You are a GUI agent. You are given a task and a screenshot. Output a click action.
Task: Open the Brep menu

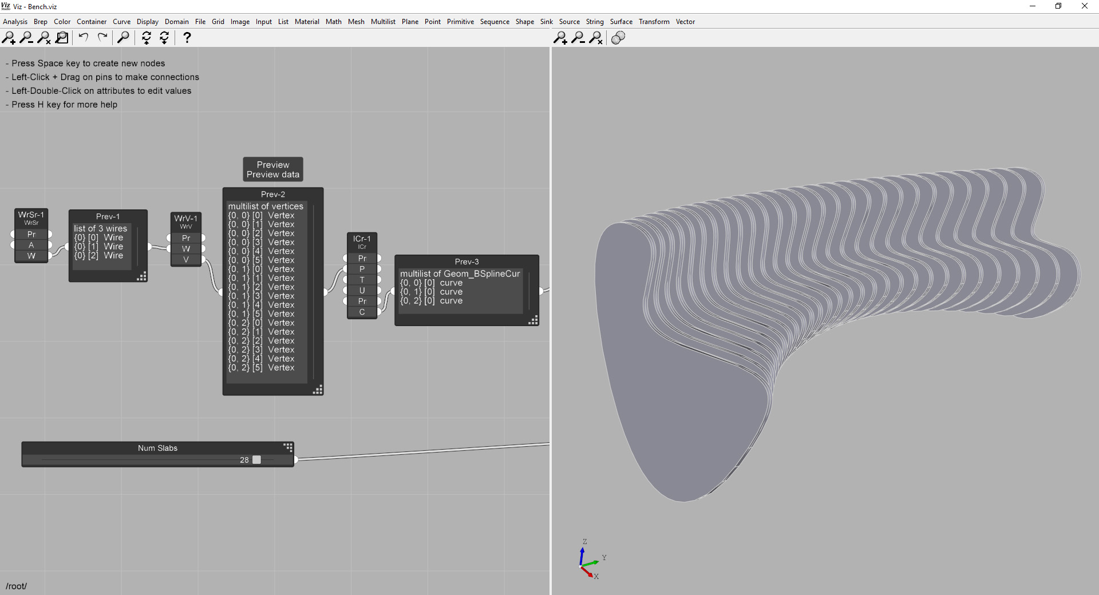point(41,22)
